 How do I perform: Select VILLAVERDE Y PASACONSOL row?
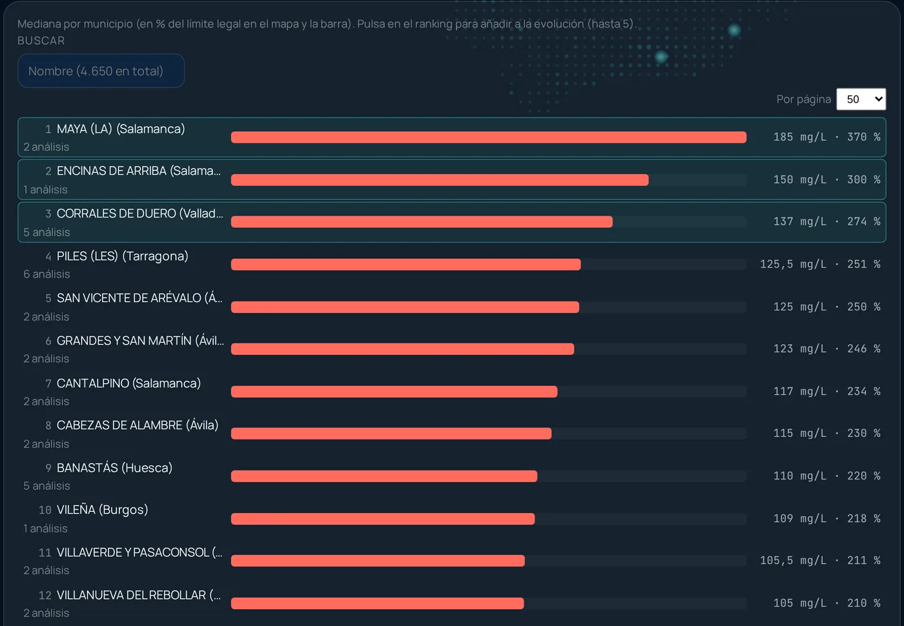452,561
